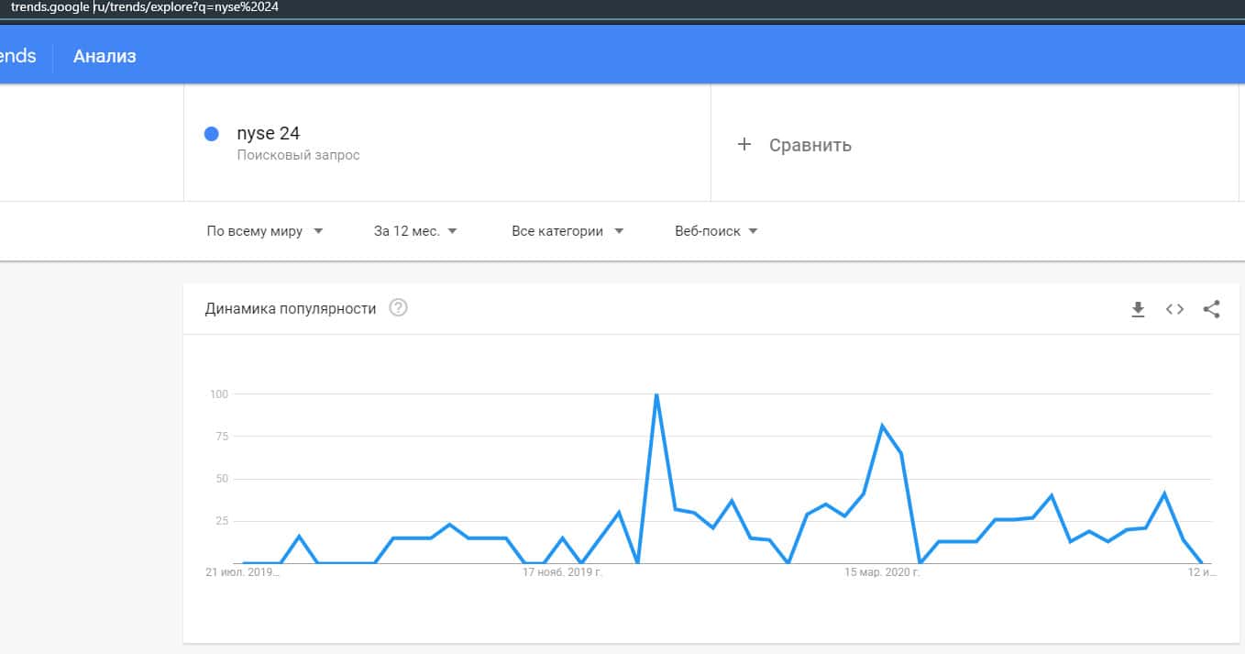Click the highest peak point on the chart
The height and width of the screenshot is (654, 1245).
point(656,394)
